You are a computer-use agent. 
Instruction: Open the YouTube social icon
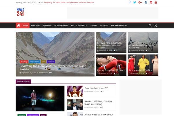tap(156, 2)
